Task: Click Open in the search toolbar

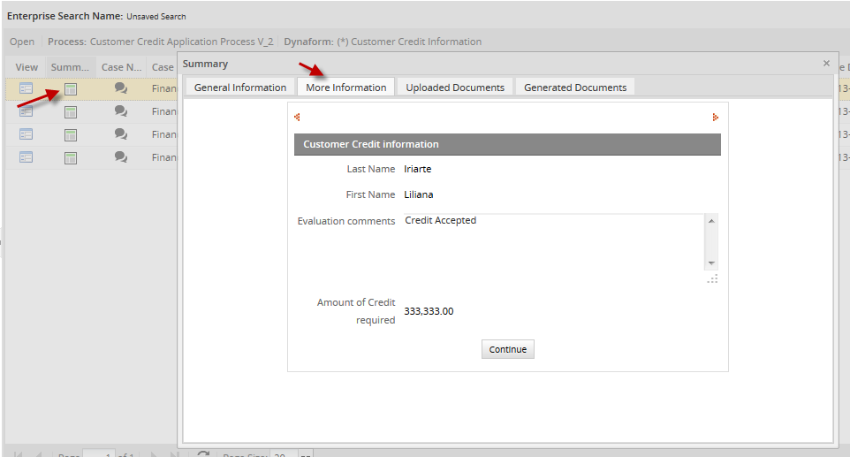Action: coord(22,42)
